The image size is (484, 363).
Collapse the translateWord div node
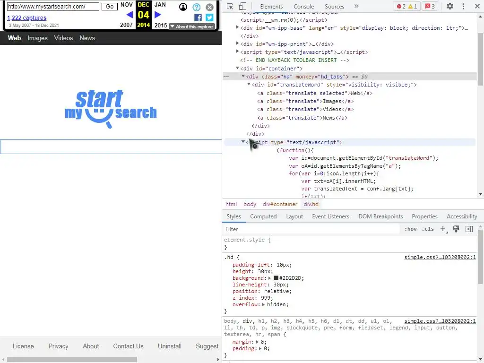click(x=249, y=84)
